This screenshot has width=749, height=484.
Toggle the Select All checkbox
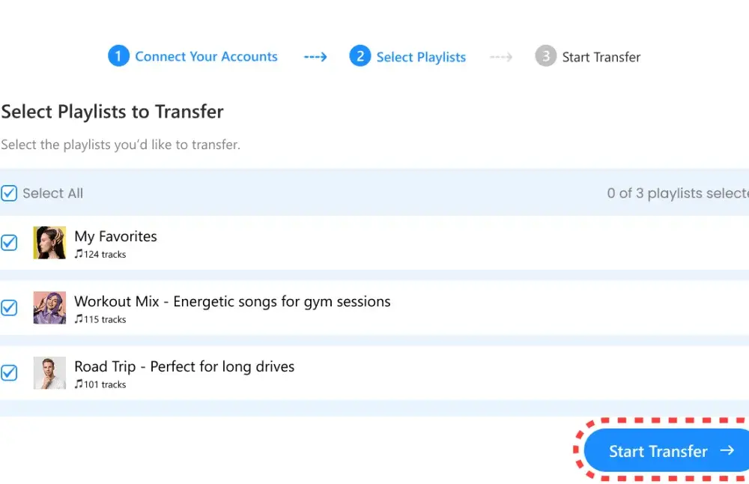coord(9,193)
